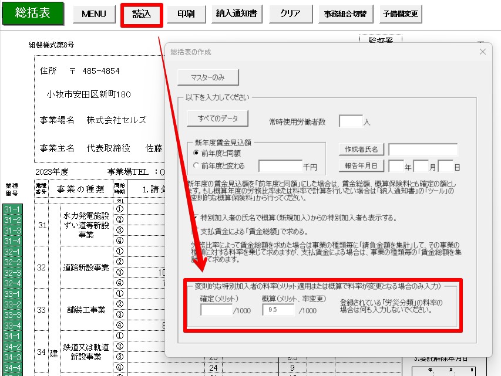501x376 pixels.
Task: Click 事務組合切替 button
Action: tap(345, 14)
